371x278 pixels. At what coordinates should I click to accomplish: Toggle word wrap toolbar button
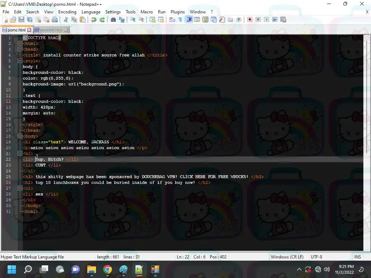click(x=172, y=20)
